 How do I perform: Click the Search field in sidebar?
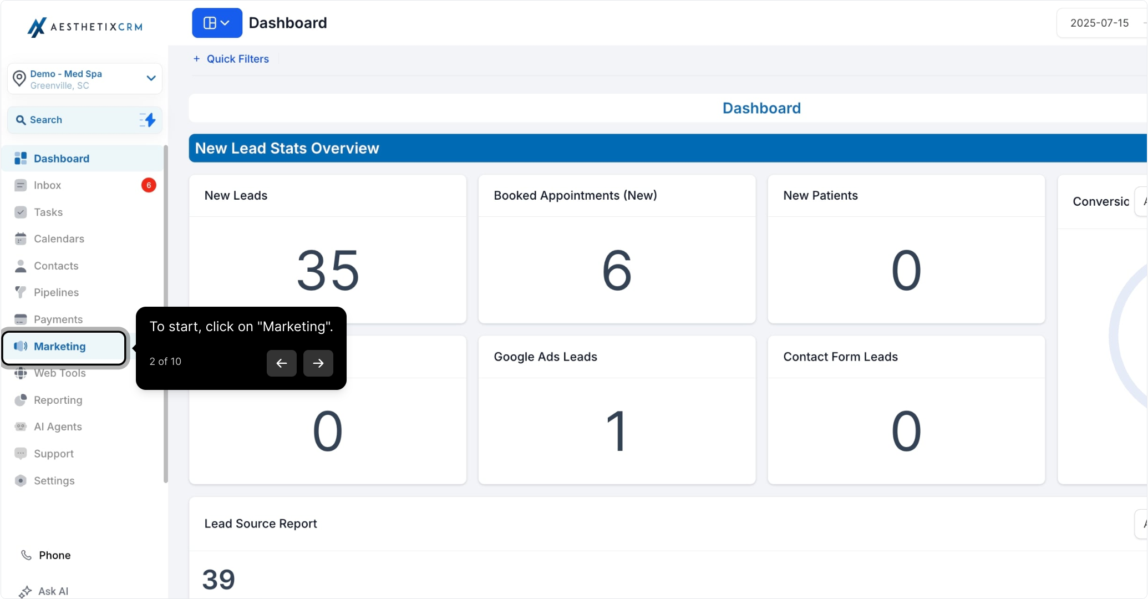point(85,120)
